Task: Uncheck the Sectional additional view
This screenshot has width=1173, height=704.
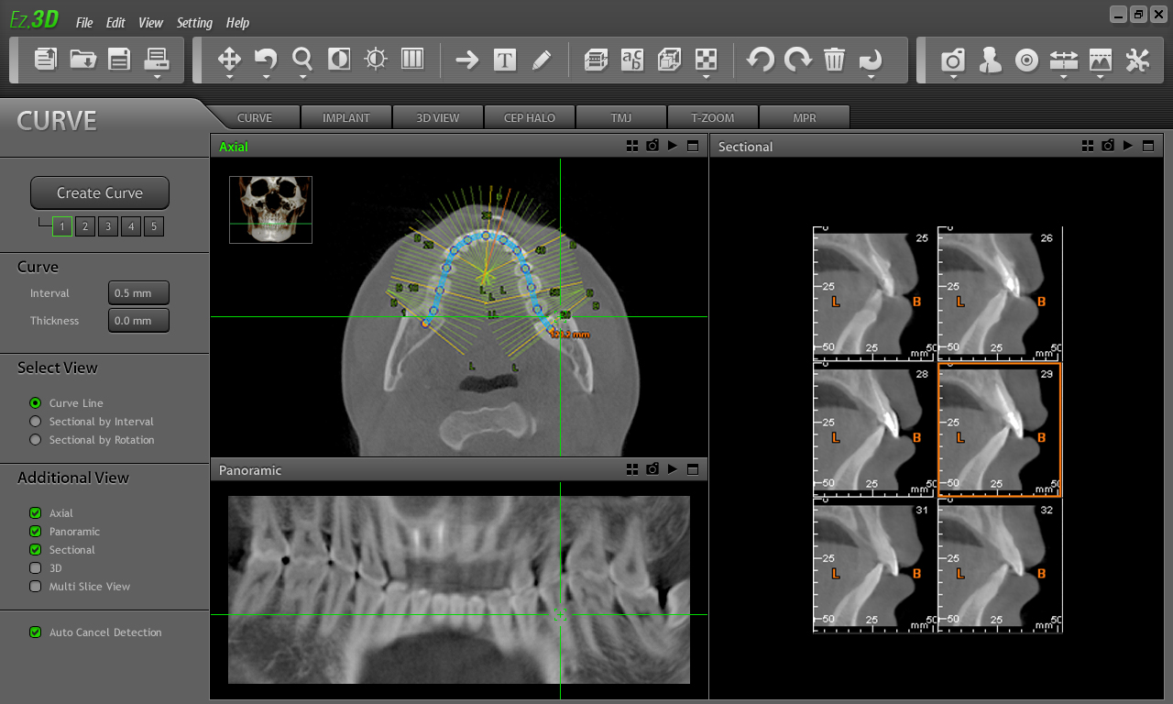Action: (x=36, y=549)
